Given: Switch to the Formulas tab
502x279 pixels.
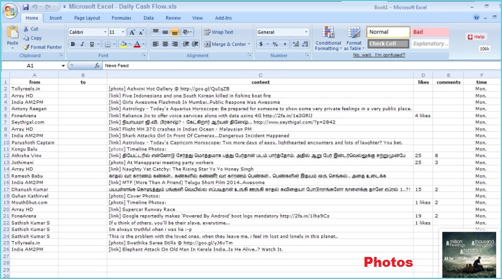Looking at the screenshot, I should 121,18.
